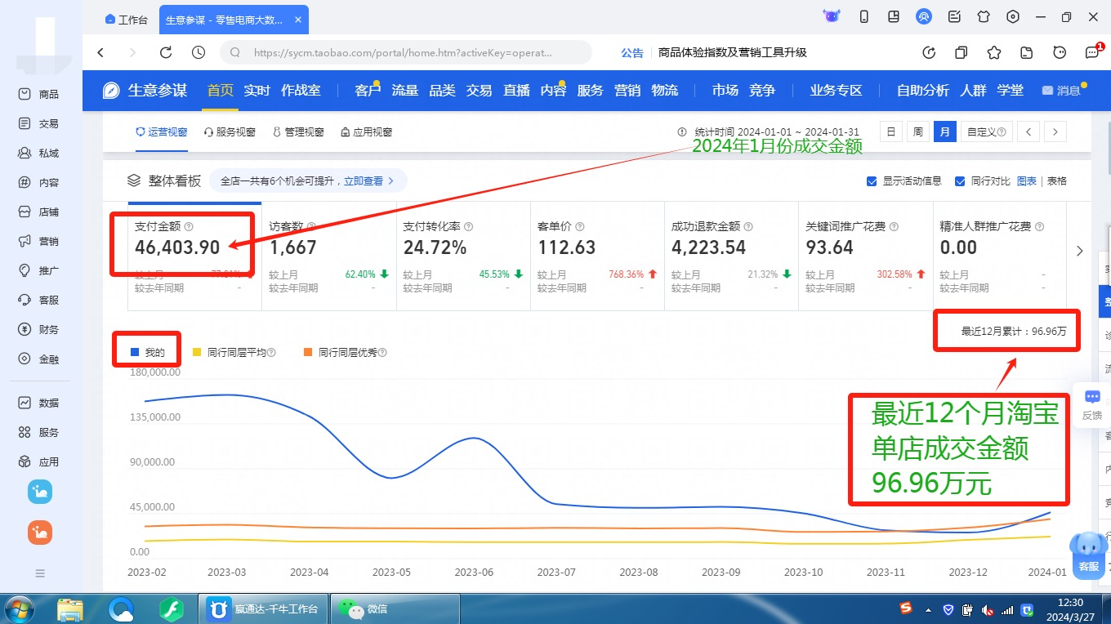
Task: Select the 月 period option
Action: [945, 131]
